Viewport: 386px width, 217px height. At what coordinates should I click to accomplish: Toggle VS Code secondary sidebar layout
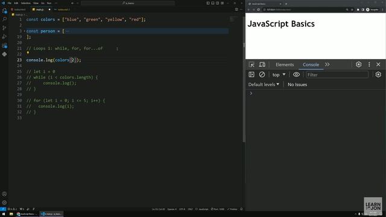[217, 3]
